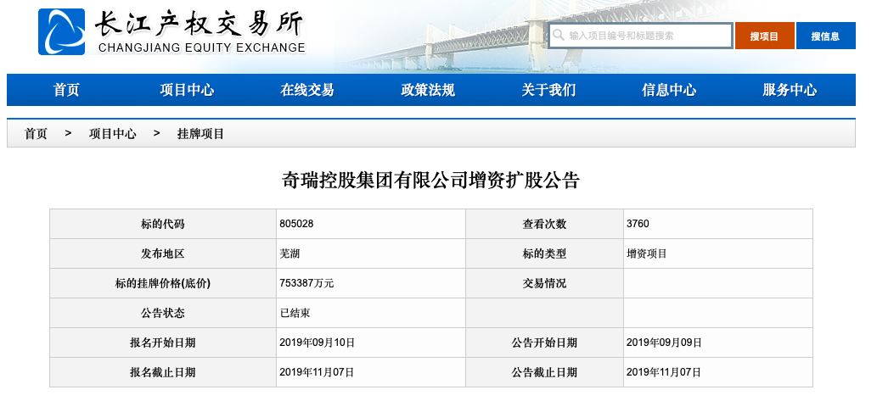Click the search magnifier icon
This screenshot has height=401, width=877.
558,36
